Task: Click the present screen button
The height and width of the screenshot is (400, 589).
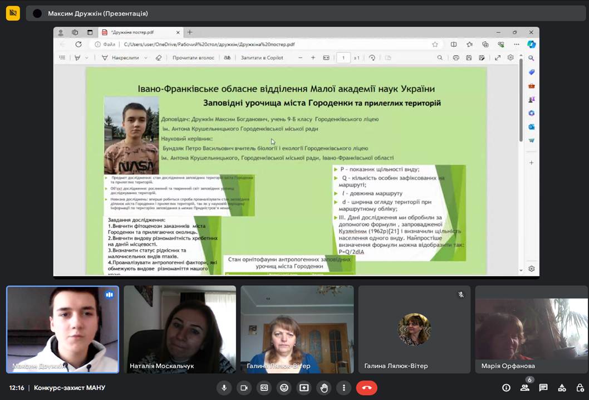Action: click(x=304, y=388)
